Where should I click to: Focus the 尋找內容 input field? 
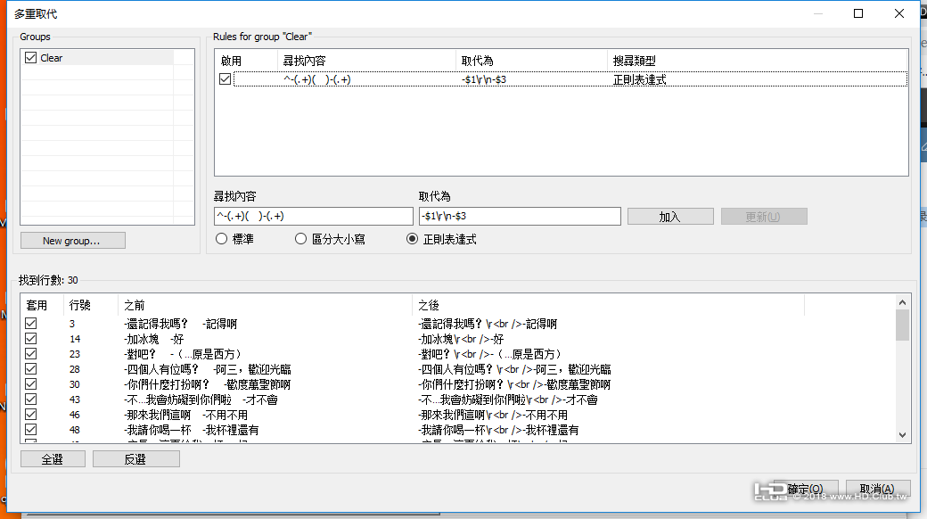coord(314,216)
